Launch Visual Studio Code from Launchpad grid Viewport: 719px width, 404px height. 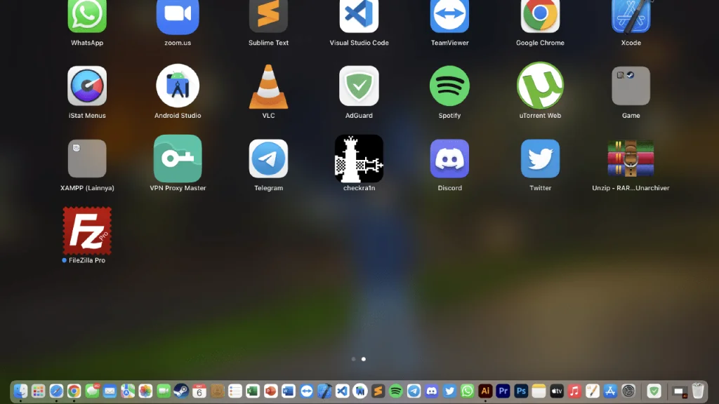359,16
